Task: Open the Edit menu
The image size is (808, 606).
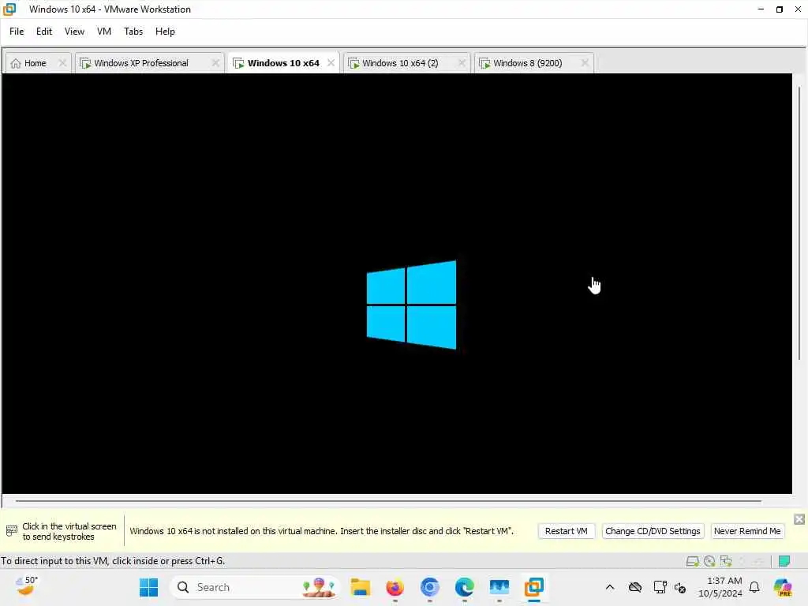Action: point(44,32)
